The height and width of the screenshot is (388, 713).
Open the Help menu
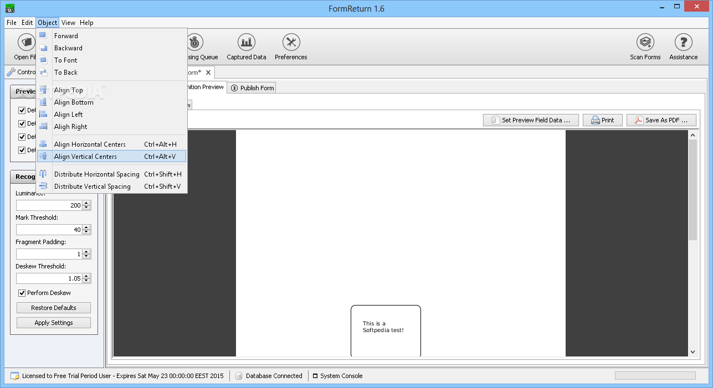86,23
